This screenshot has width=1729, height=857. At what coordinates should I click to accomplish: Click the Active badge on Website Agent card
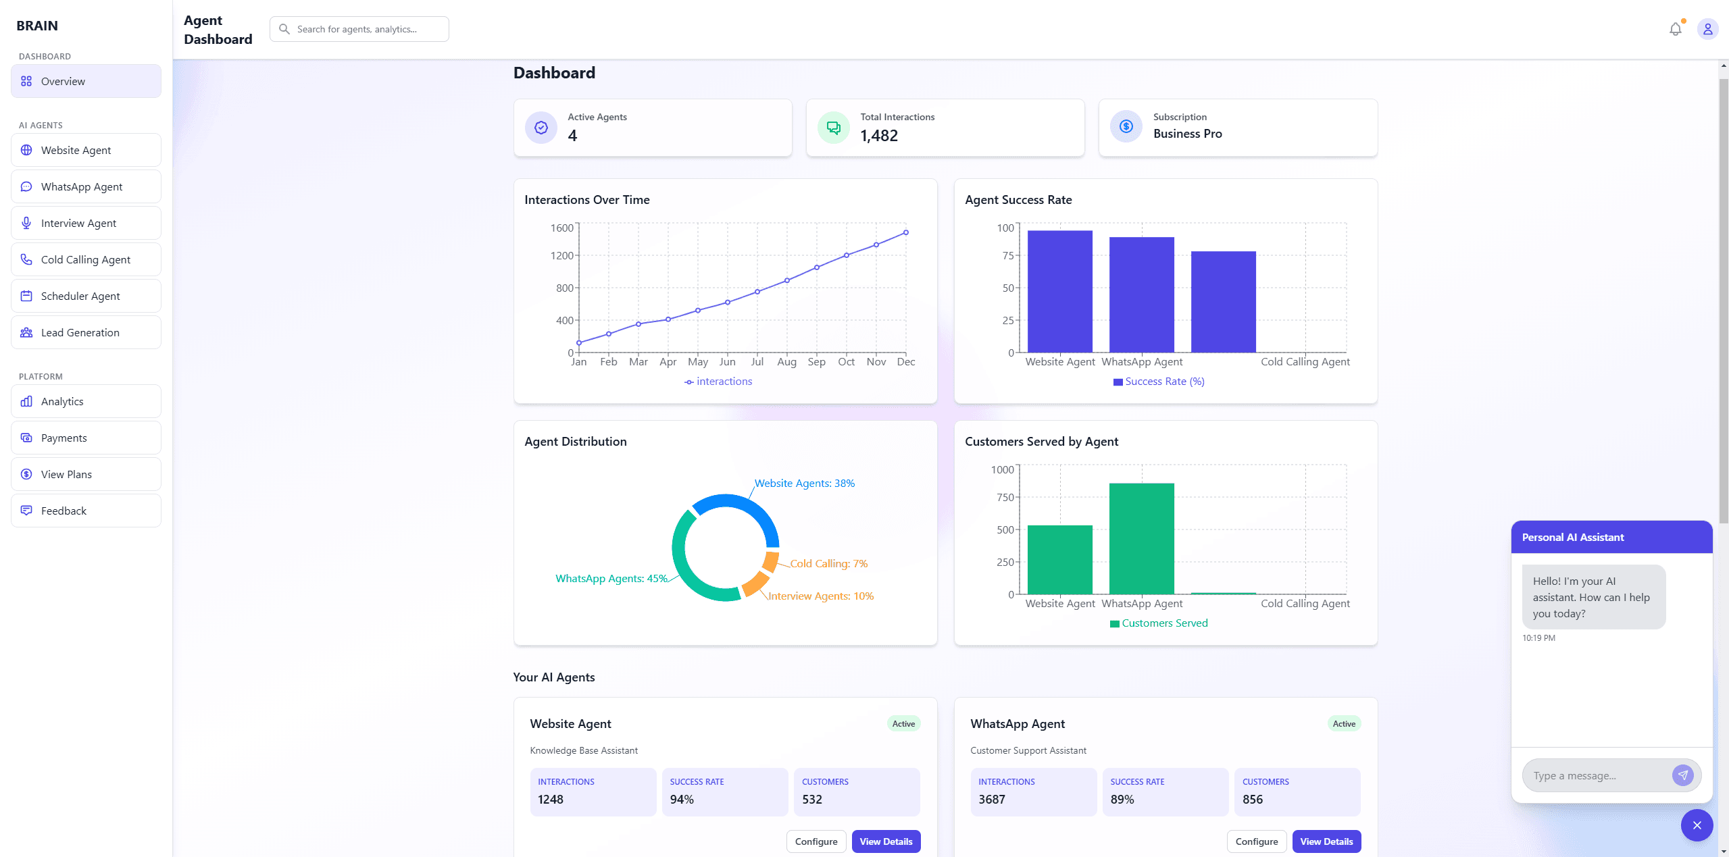tap(903, 723)
